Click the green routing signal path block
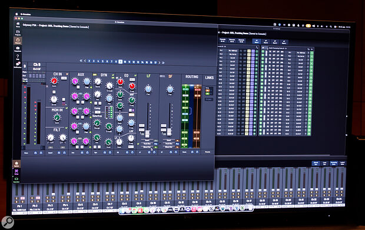Image resolution: width=365 pixels, height=230 pixels. point(185,116)
